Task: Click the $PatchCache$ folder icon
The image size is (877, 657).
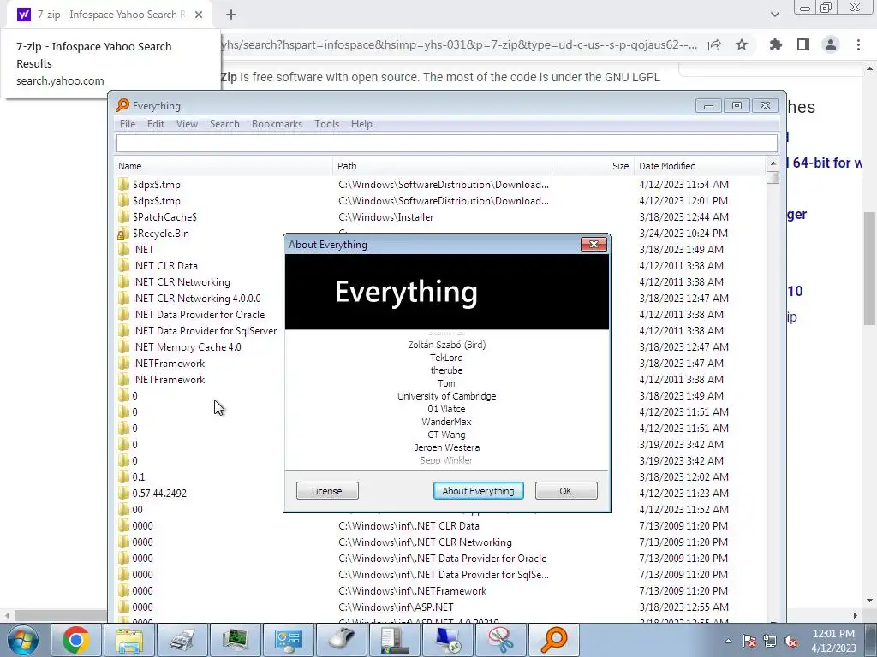Action: (123, 216)
